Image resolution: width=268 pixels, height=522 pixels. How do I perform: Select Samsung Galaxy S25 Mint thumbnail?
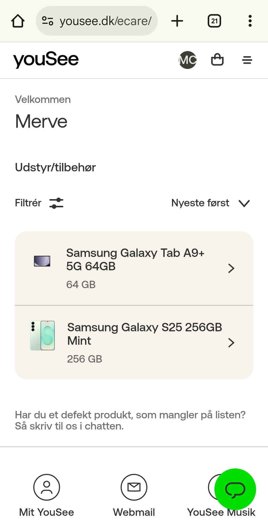(x=42, y=335)
